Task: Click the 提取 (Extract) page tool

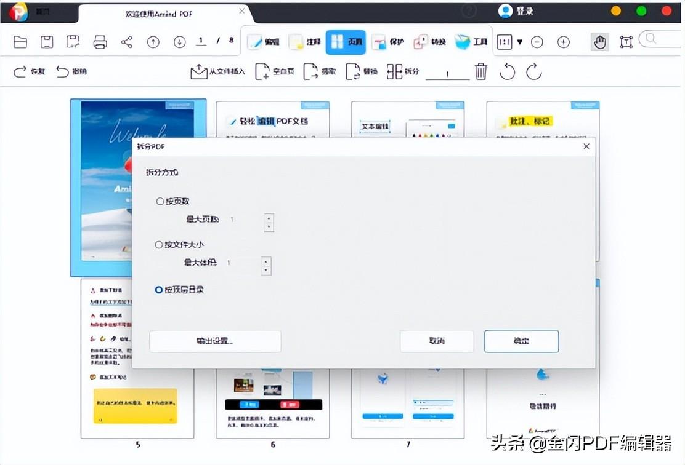Action: (319, 71)
